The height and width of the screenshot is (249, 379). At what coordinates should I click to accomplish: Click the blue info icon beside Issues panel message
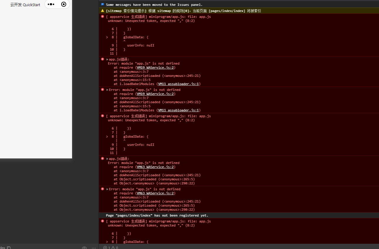103,4
